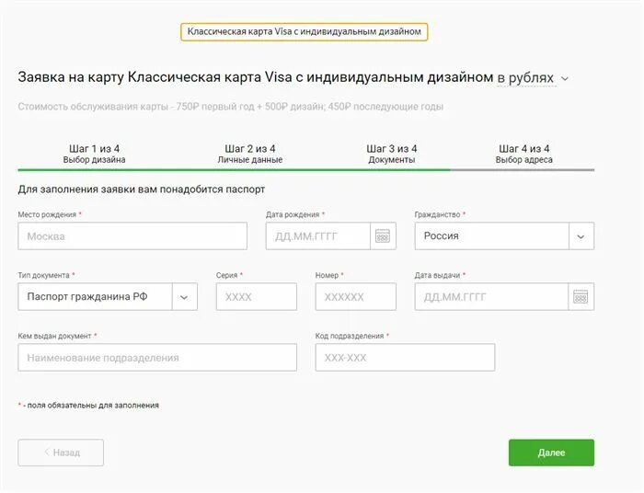The height and width of the screenshot is (493, 644).
Task: Click the passport series field
Action: click(257, 296)
